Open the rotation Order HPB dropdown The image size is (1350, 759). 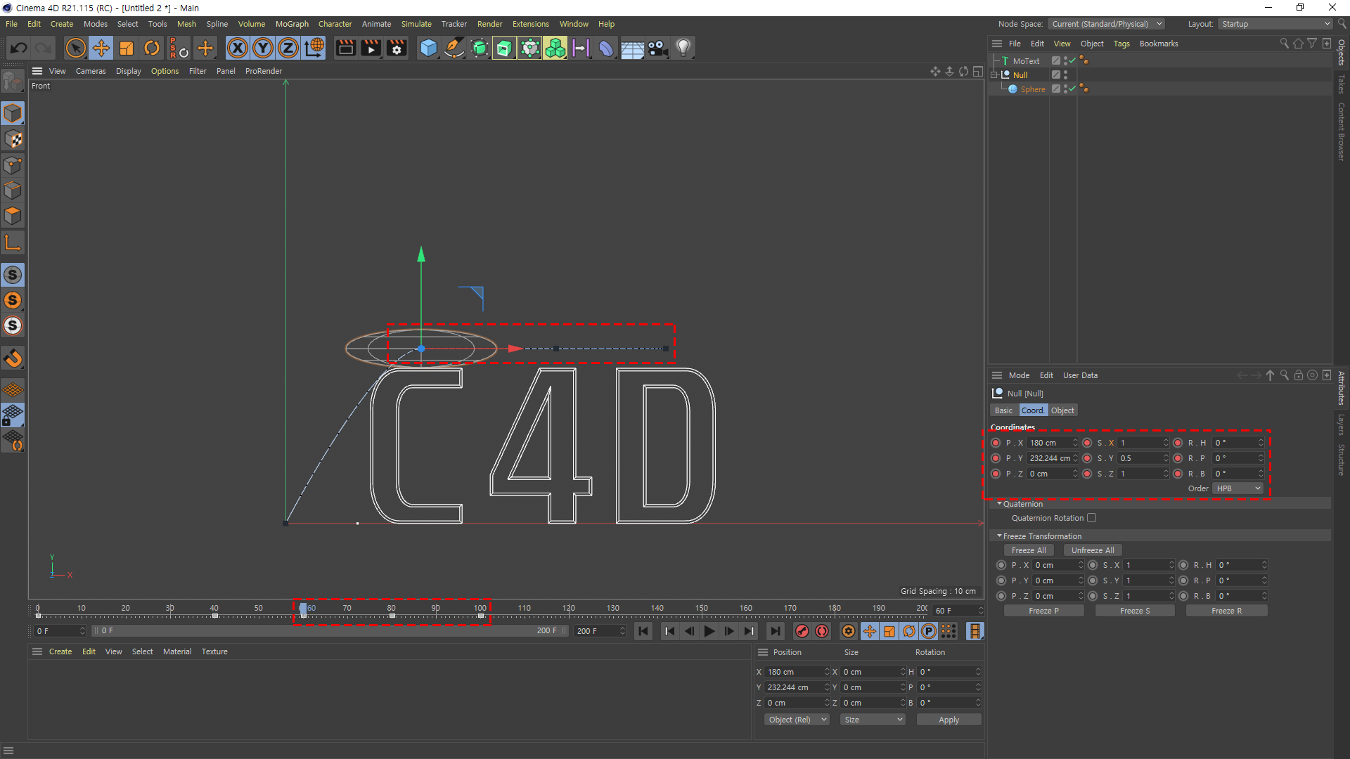pyautogui.click(x=1237, y=488)
